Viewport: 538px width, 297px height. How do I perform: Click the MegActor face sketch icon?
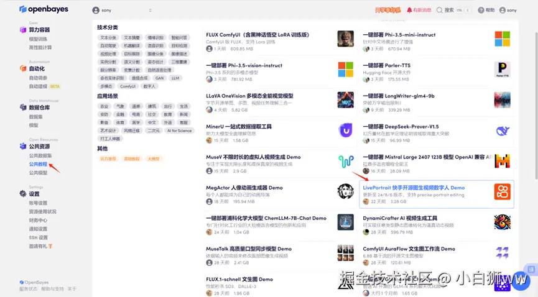click(346, 191)
